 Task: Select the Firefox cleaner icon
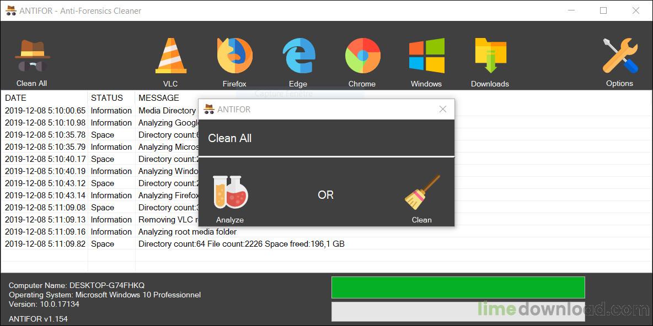(x=234, y=57)
